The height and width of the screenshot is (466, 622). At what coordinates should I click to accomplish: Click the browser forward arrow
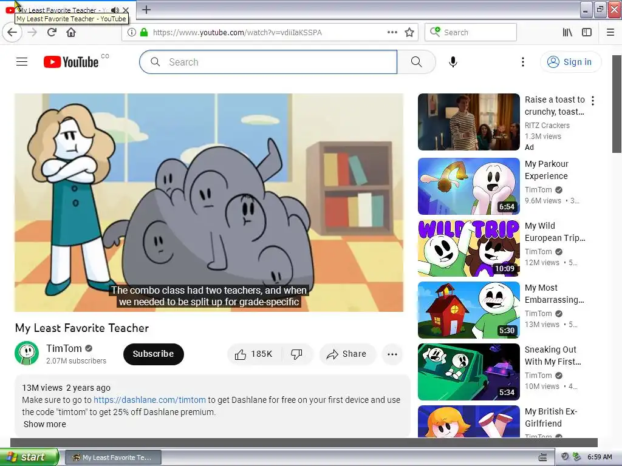33,32
